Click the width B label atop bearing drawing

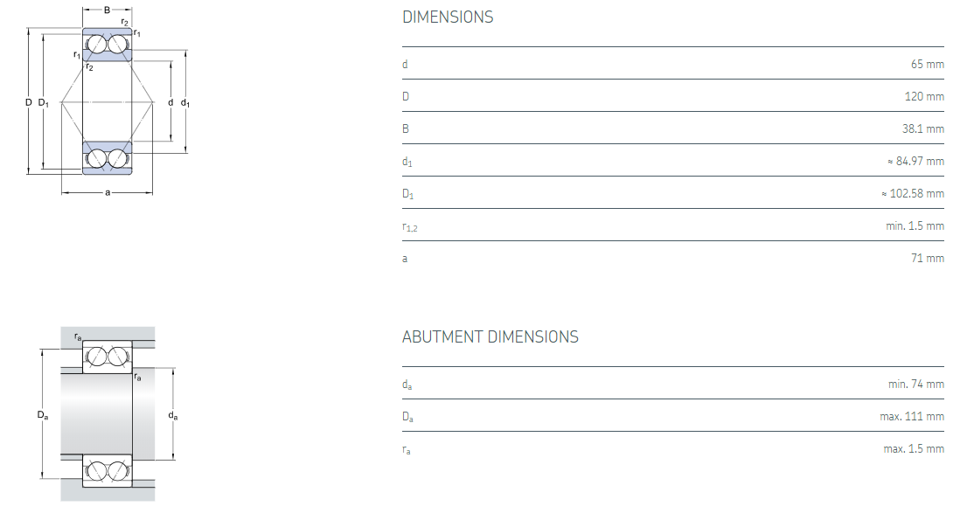(107, 10)
